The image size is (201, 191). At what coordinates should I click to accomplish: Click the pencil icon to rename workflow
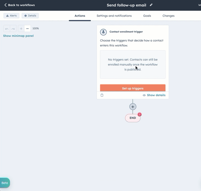(x=151, y=5)
